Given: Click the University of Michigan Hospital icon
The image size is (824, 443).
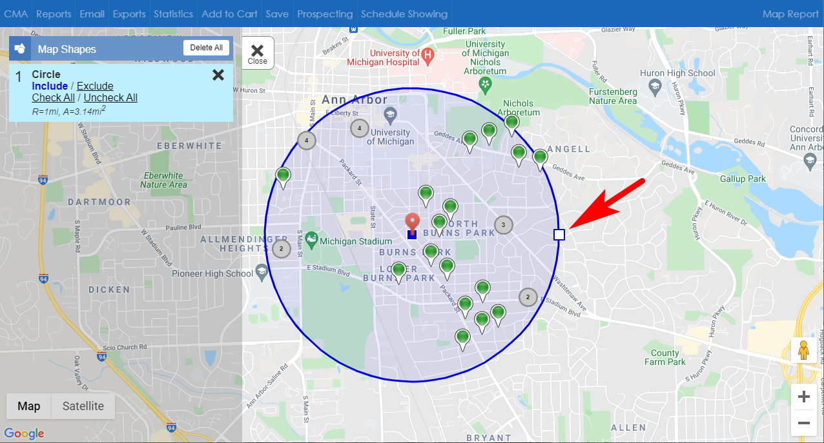Looking at the screenshot, I should [x=426, y=57].
